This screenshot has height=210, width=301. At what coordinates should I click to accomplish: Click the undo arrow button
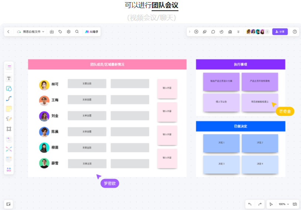[x=250, y=204]
